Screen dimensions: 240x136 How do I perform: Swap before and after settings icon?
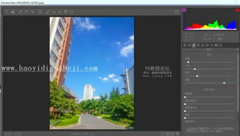point(168,134)
